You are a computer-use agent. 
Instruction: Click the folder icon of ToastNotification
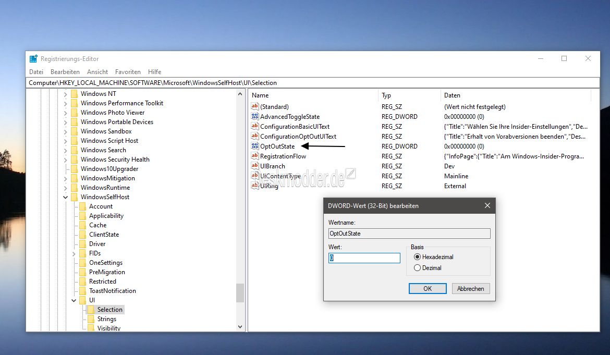point(82,291)
